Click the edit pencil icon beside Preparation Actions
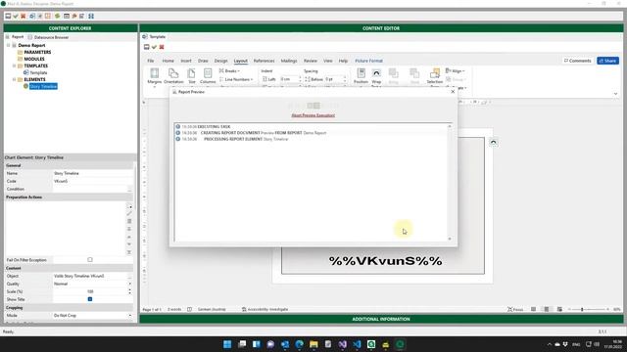 tap(129, 213)
